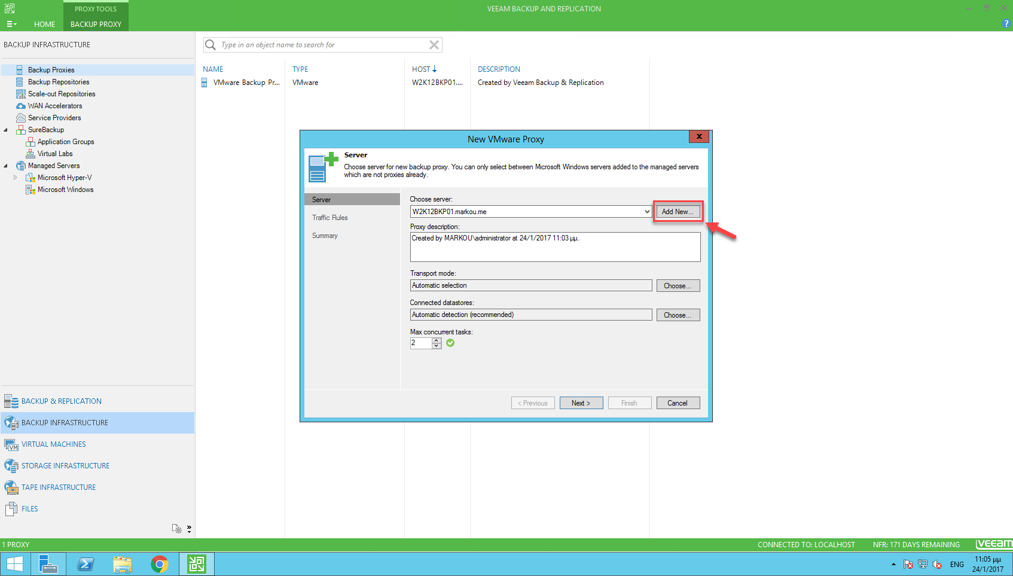Click the object search input field
The image size is (1013, 576).
pyautogui.click(x=323, y=45)
